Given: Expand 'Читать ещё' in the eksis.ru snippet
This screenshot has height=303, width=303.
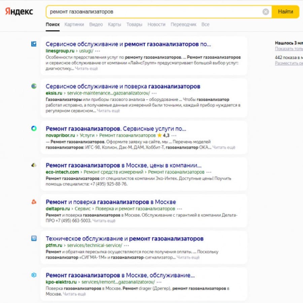Looking at the screenshot, I should point(108,111).
